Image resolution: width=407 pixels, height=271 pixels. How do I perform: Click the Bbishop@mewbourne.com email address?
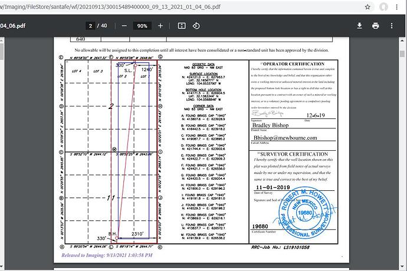[x=285, y=137]
